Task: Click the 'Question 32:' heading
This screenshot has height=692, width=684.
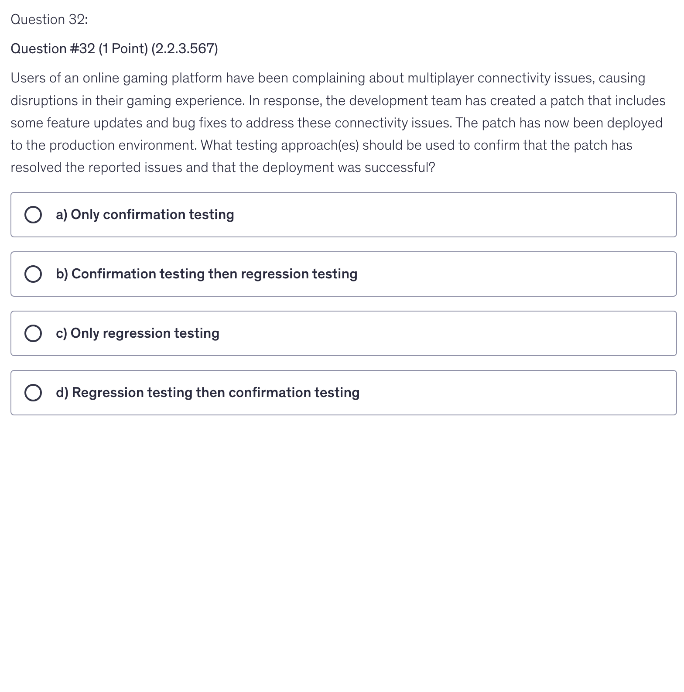Action: tap(49, 20)
